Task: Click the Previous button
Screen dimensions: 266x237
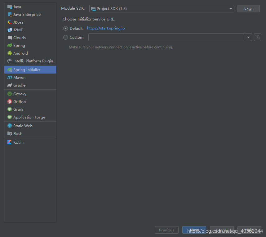Action: [x=166, y=230]
